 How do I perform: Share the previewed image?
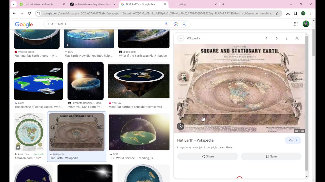pyautogui.click(x=208, y=156)
